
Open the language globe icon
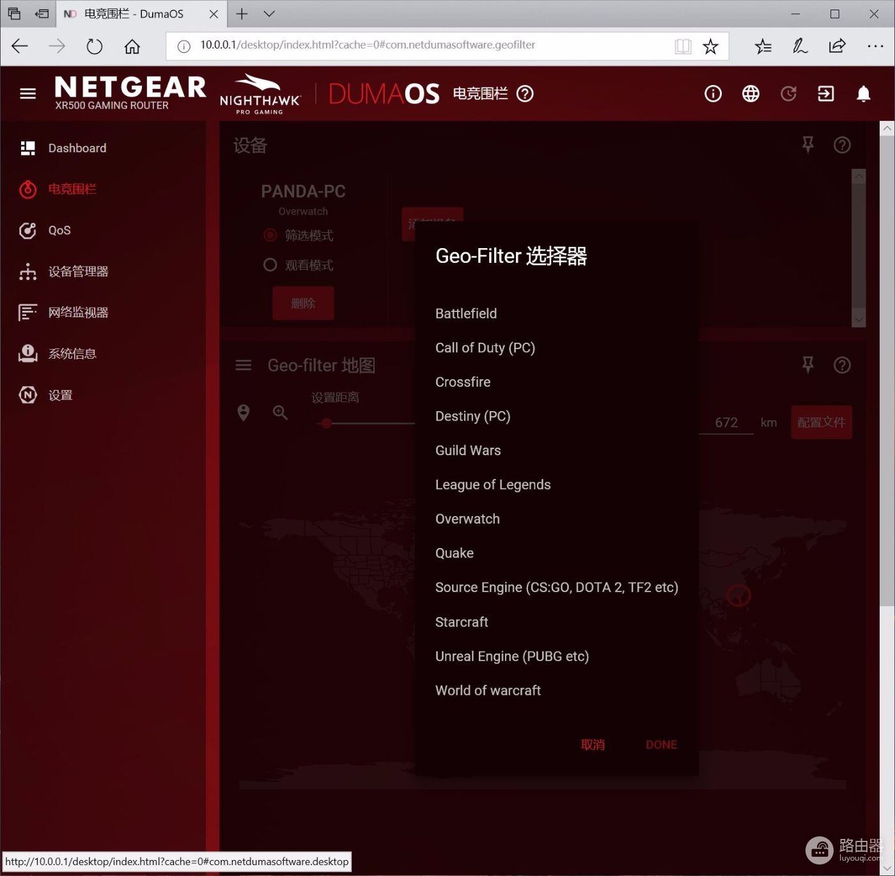751,94
